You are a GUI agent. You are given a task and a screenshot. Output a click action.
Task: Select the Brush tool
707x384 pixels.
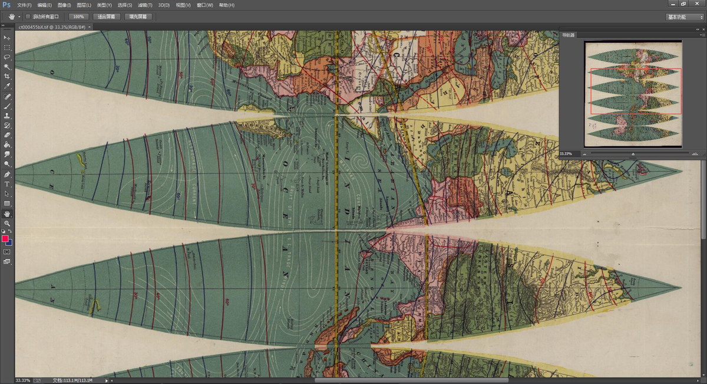pyautogui.click(x=7, y=106)
